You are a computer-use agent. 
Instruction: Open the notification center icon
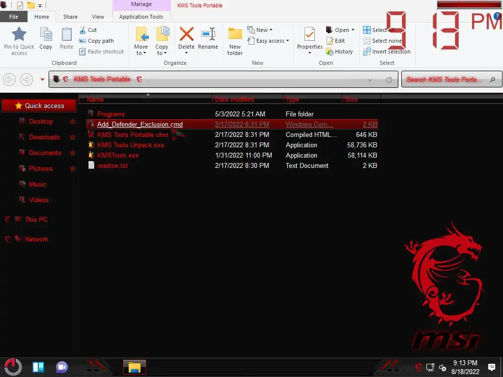tap(491, 367)
